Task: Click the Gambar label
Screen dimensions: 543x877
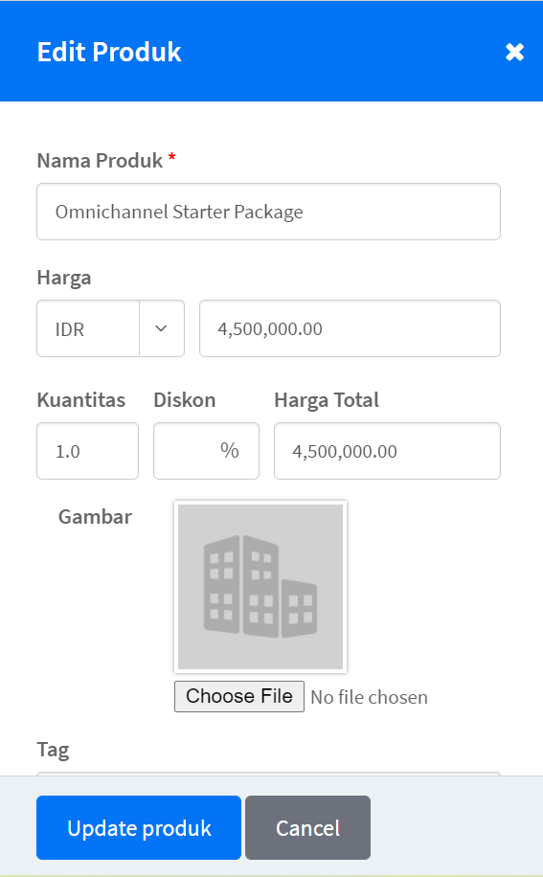Action: [x=95, y=517]
